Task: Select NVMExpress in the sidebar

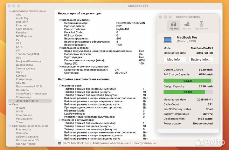Action: (24, 36)
